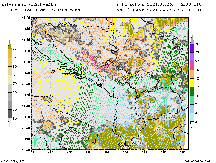This screenshot has width=216, height=163.
Task: Click the 19E longitude axis label
Action: [107, 152]
